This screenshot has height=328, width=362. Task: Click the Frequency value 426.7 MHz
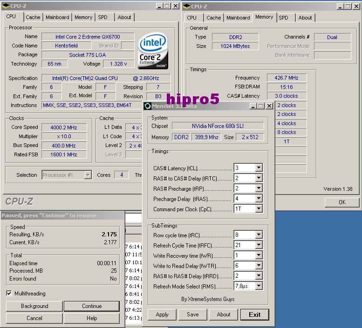pyautogui.click(x=287, y=78)
